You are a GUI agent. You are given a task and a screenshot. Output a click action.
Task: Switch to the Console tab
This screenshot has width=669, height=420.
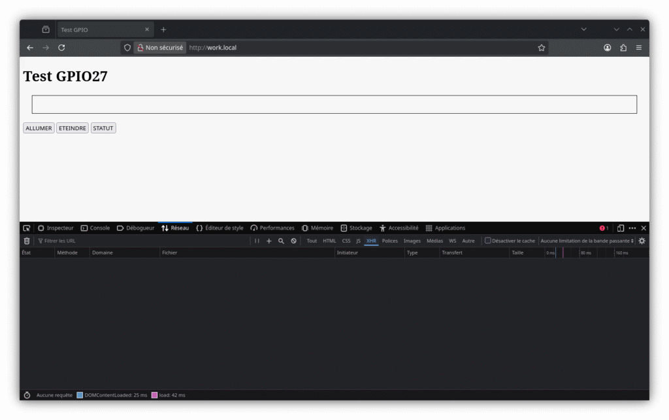click(95, 228)
